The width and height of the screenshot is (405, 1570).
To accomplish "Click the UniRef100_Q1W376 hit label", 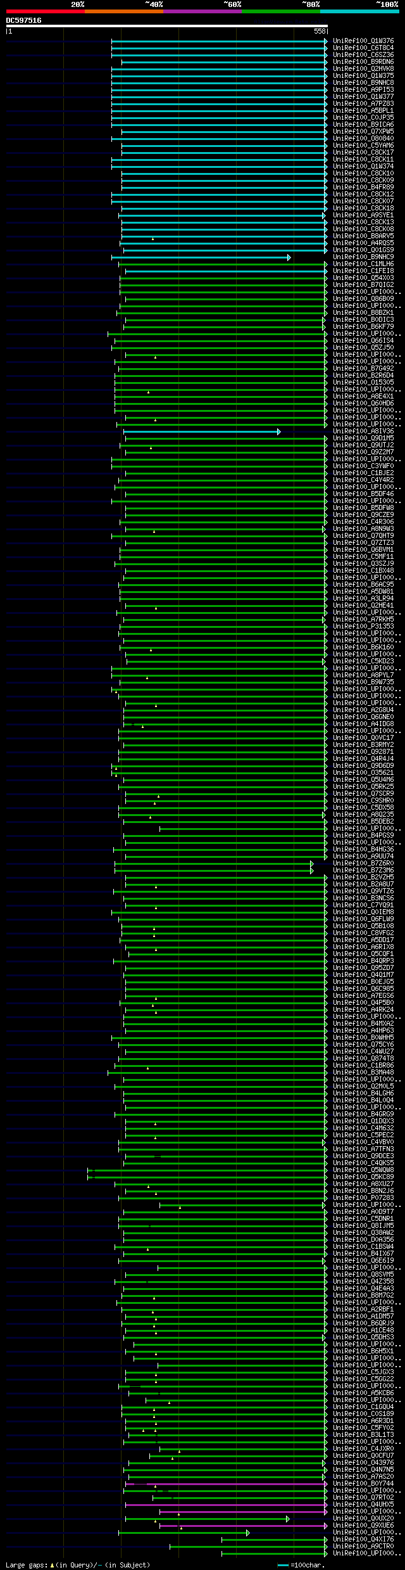I will tap(363, 41).
